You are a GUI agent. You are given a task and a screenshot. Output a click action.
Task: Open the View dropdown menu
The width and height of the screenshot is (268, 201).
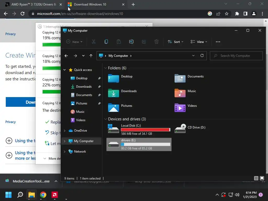tap(199, 42)
